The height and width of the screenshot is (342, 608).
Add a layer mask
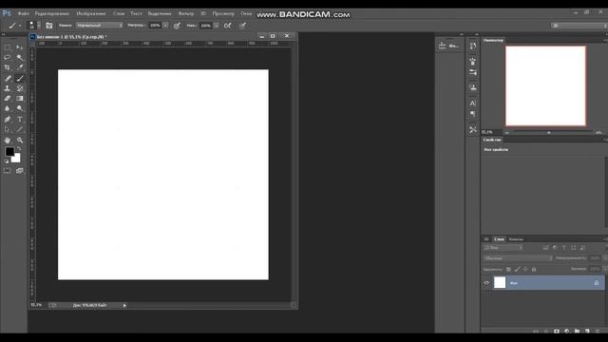pyautogui.click(x=557, y=332)
